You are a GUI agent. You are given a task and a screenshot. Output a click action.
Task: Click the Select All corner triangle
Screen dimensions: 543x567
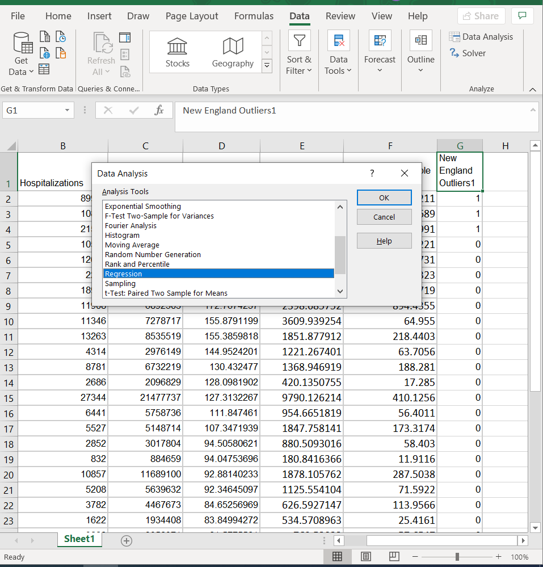pos(11,146)
